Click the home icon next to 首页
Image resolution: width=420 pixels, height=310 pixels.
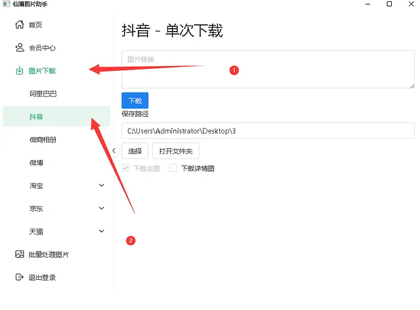point(20,25)
